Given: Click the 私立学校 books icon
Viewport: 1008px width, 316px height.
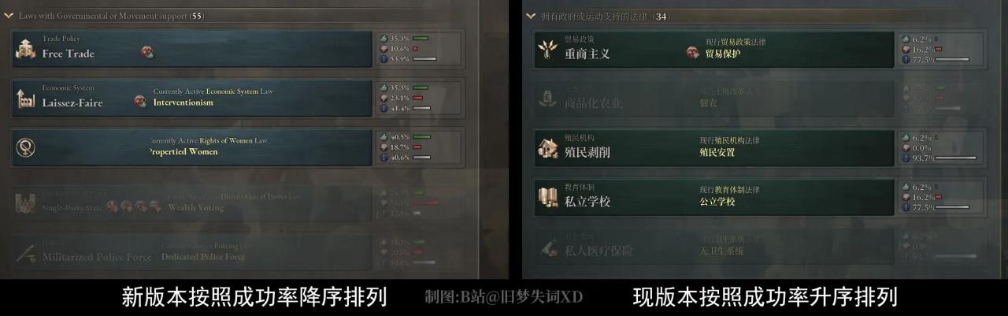Looking at the screenshot, I should [x=547, y=196].
